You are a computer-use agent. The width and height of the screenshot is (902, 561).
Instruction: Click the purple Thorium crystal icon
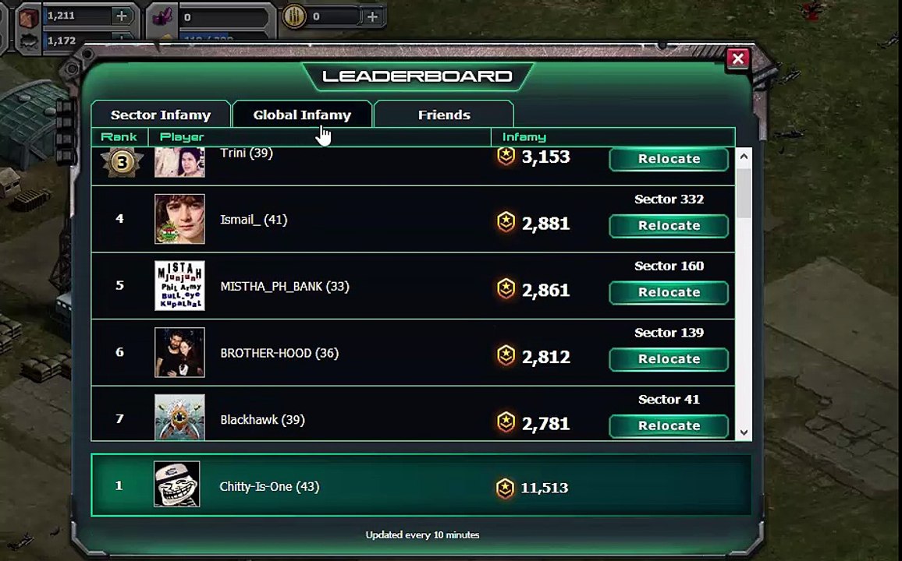[163, 16]
